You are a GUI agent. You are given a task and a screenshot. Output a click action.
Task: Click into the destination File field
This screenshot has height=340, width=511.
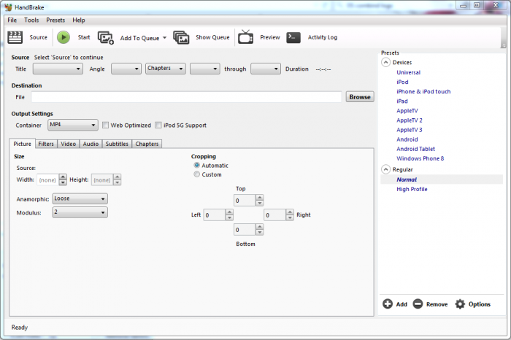(186, 97)
